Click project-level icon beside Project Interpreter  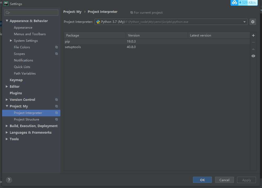click(56, 113)
